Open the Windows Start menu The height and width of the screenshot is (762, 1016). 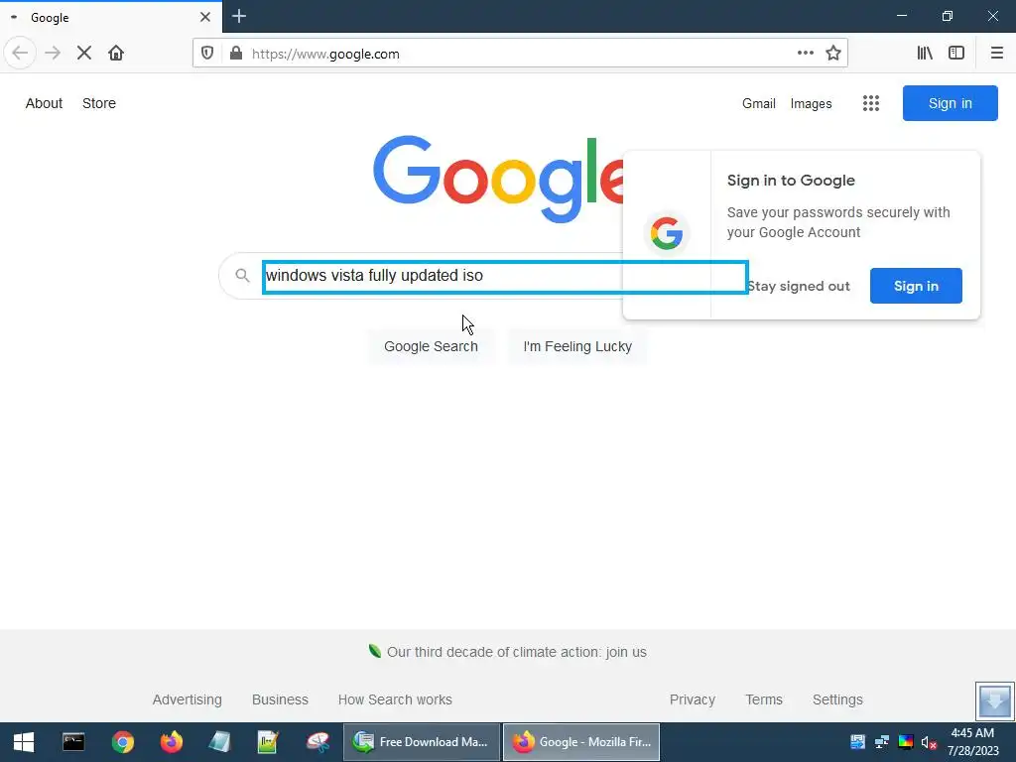(x=24, y=742)
